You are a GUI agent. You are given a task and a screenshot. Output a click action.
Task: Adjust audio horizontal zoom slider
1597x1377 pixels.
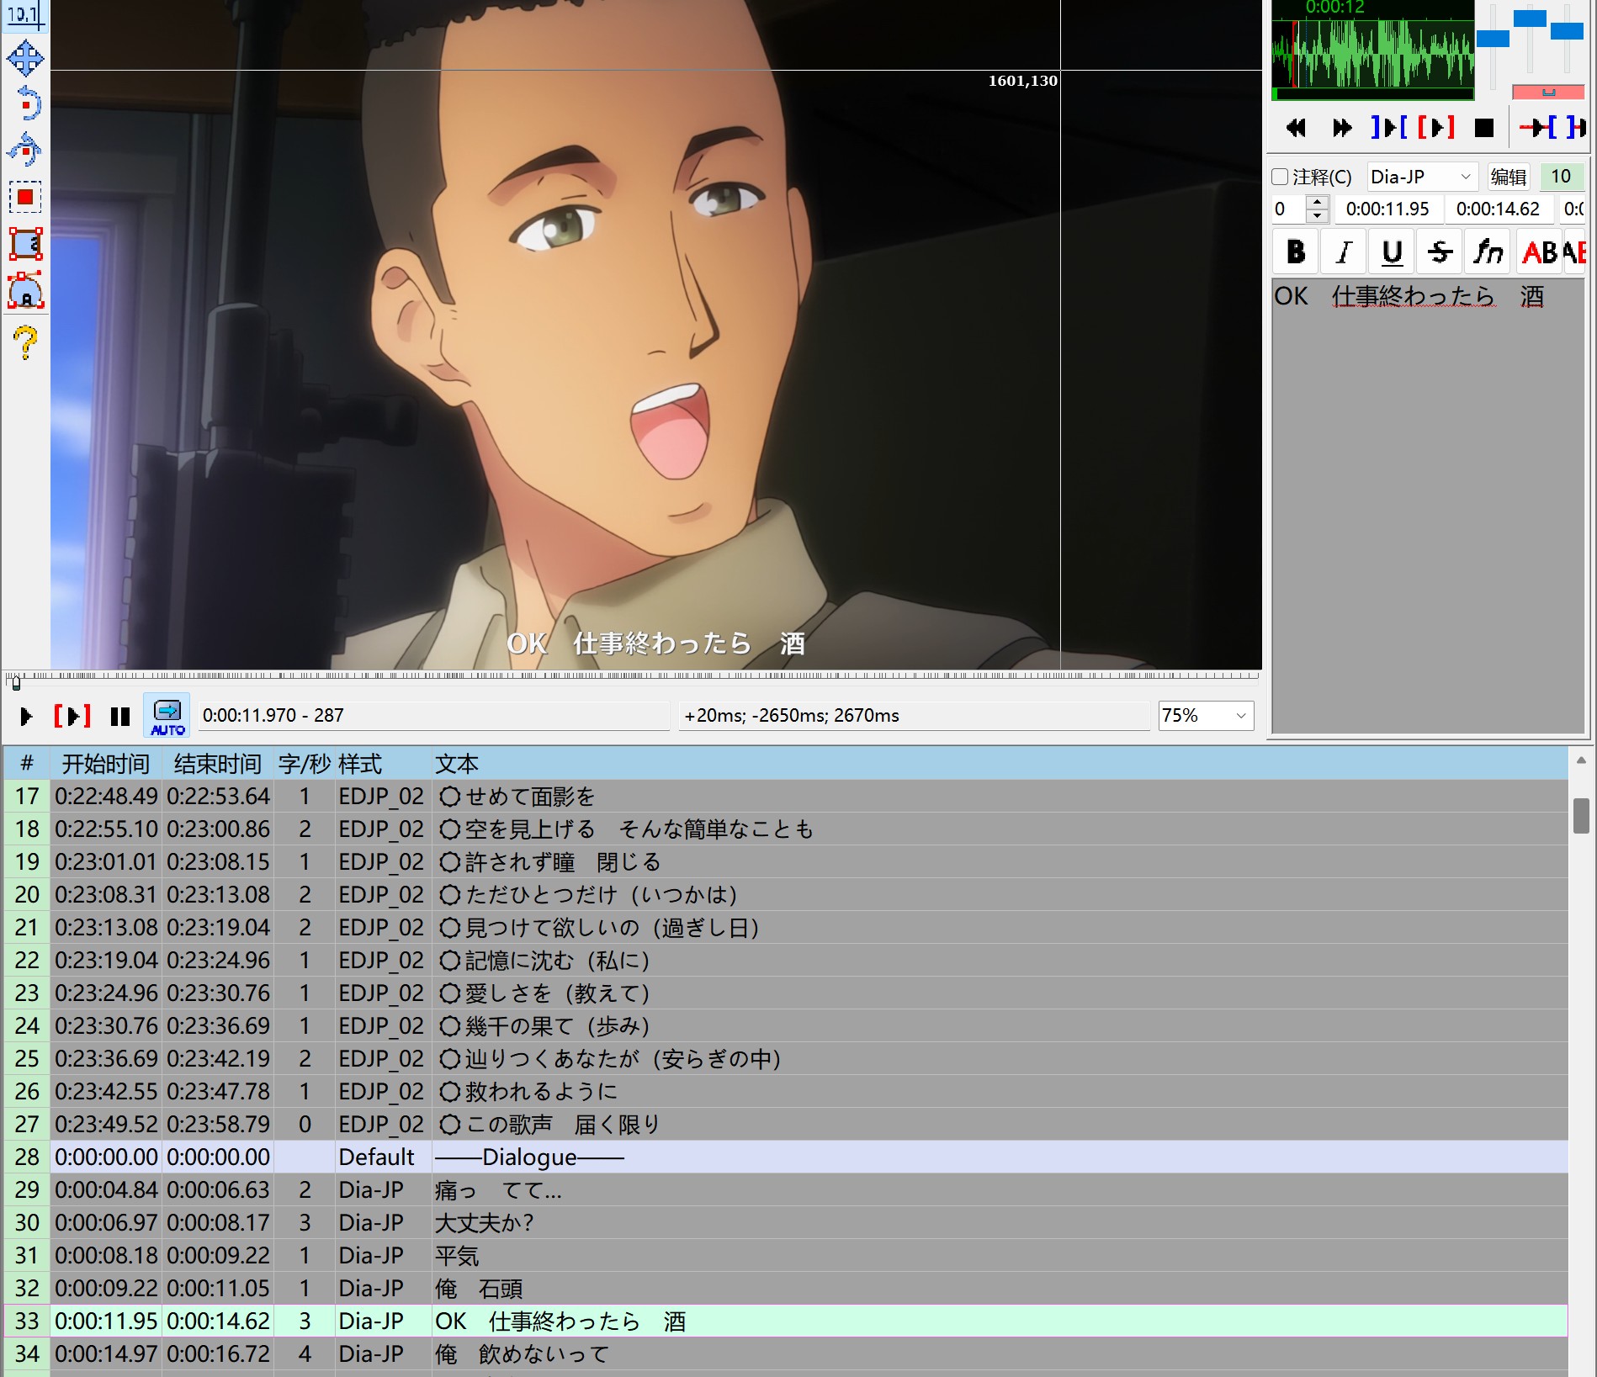[x=1493, y=39]
